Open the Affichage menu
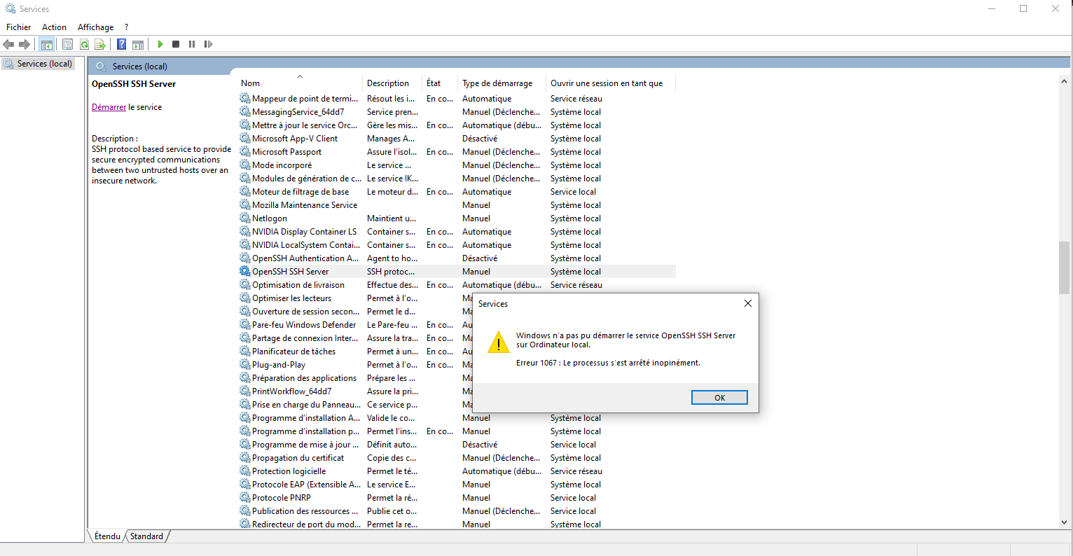Image resolution: width=1073 pixels, height=556 pixels. pos(95,27)
